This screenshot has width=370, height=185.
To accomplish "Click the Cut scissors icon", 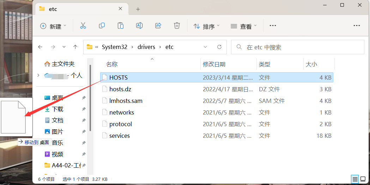I will point(83,26).
